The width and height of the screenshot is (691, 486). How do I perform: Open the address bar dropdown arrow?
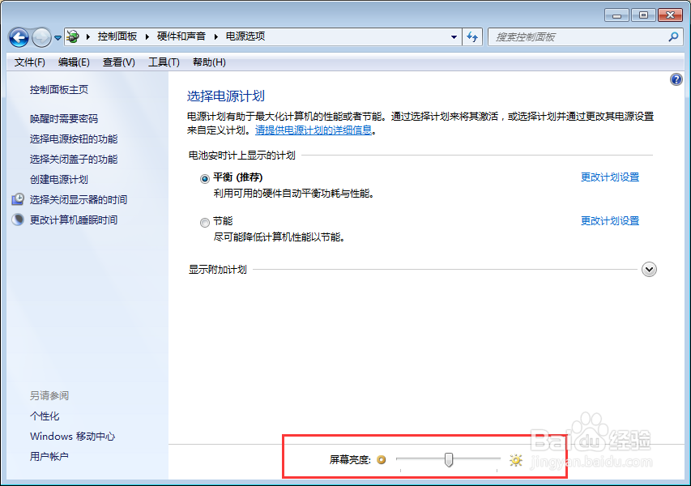tap(455, 36)
